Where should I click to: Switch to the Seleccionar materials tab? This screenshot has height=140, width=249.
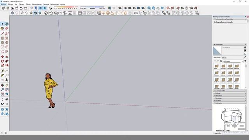click(217, 58)
